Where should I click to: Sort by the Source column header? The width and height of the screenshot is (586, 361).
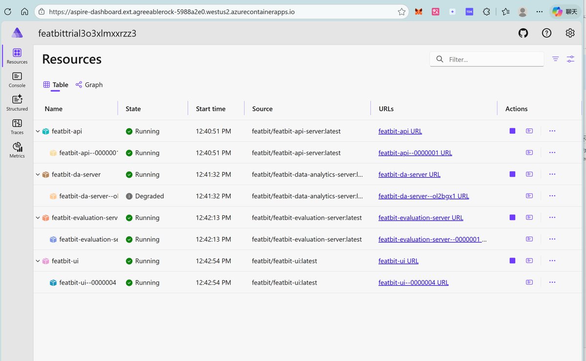click(262, 109)
